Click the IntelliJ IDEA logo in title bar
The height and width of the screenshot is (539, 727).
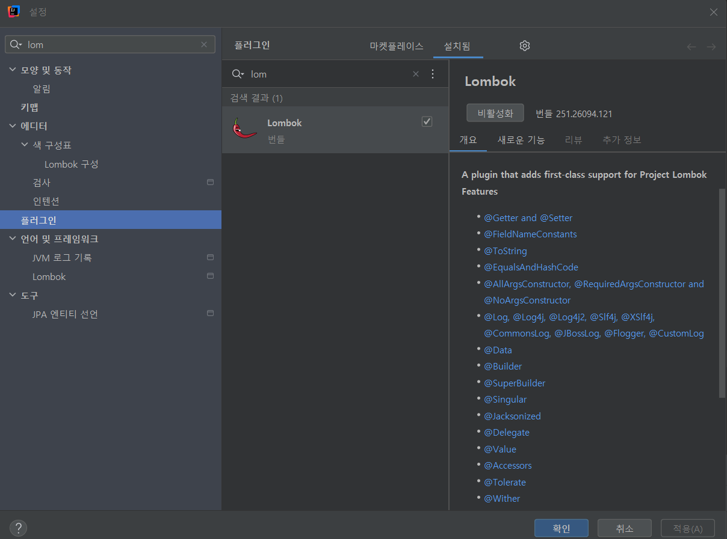tap(14, 11)
